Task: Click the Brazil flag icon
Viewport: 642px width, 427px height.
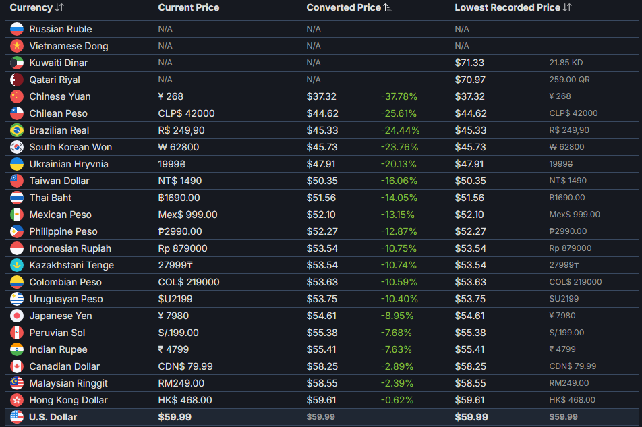Action: click(x=17, y=130)
